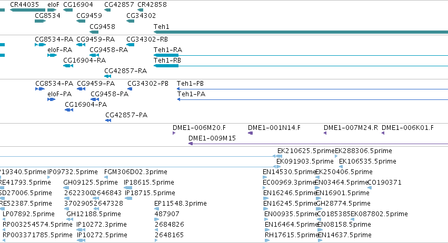Select the EK106535.5prime label
The width and height of the screenshot is (448, 243).
click(367, 161)
